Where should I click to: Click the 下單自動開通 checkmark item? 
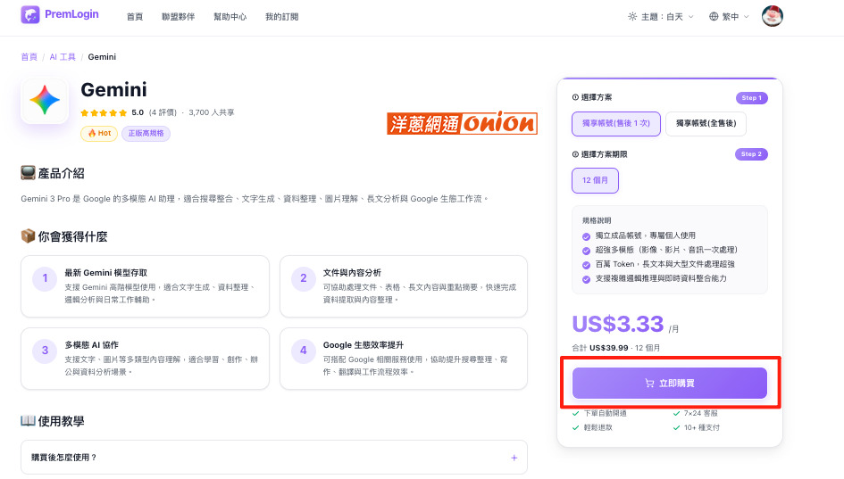point(599,413)
